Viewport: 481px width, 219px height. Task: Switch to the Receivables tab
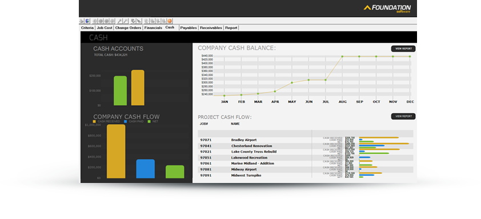coord(211,27)
